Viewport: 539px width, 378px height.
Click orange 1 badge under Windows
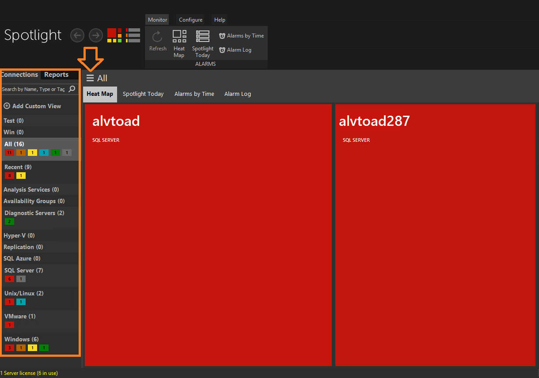click(x=21, y=348)
